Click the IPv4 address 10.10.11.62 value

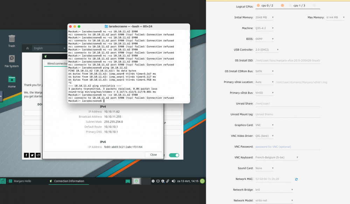pos(112,112)
